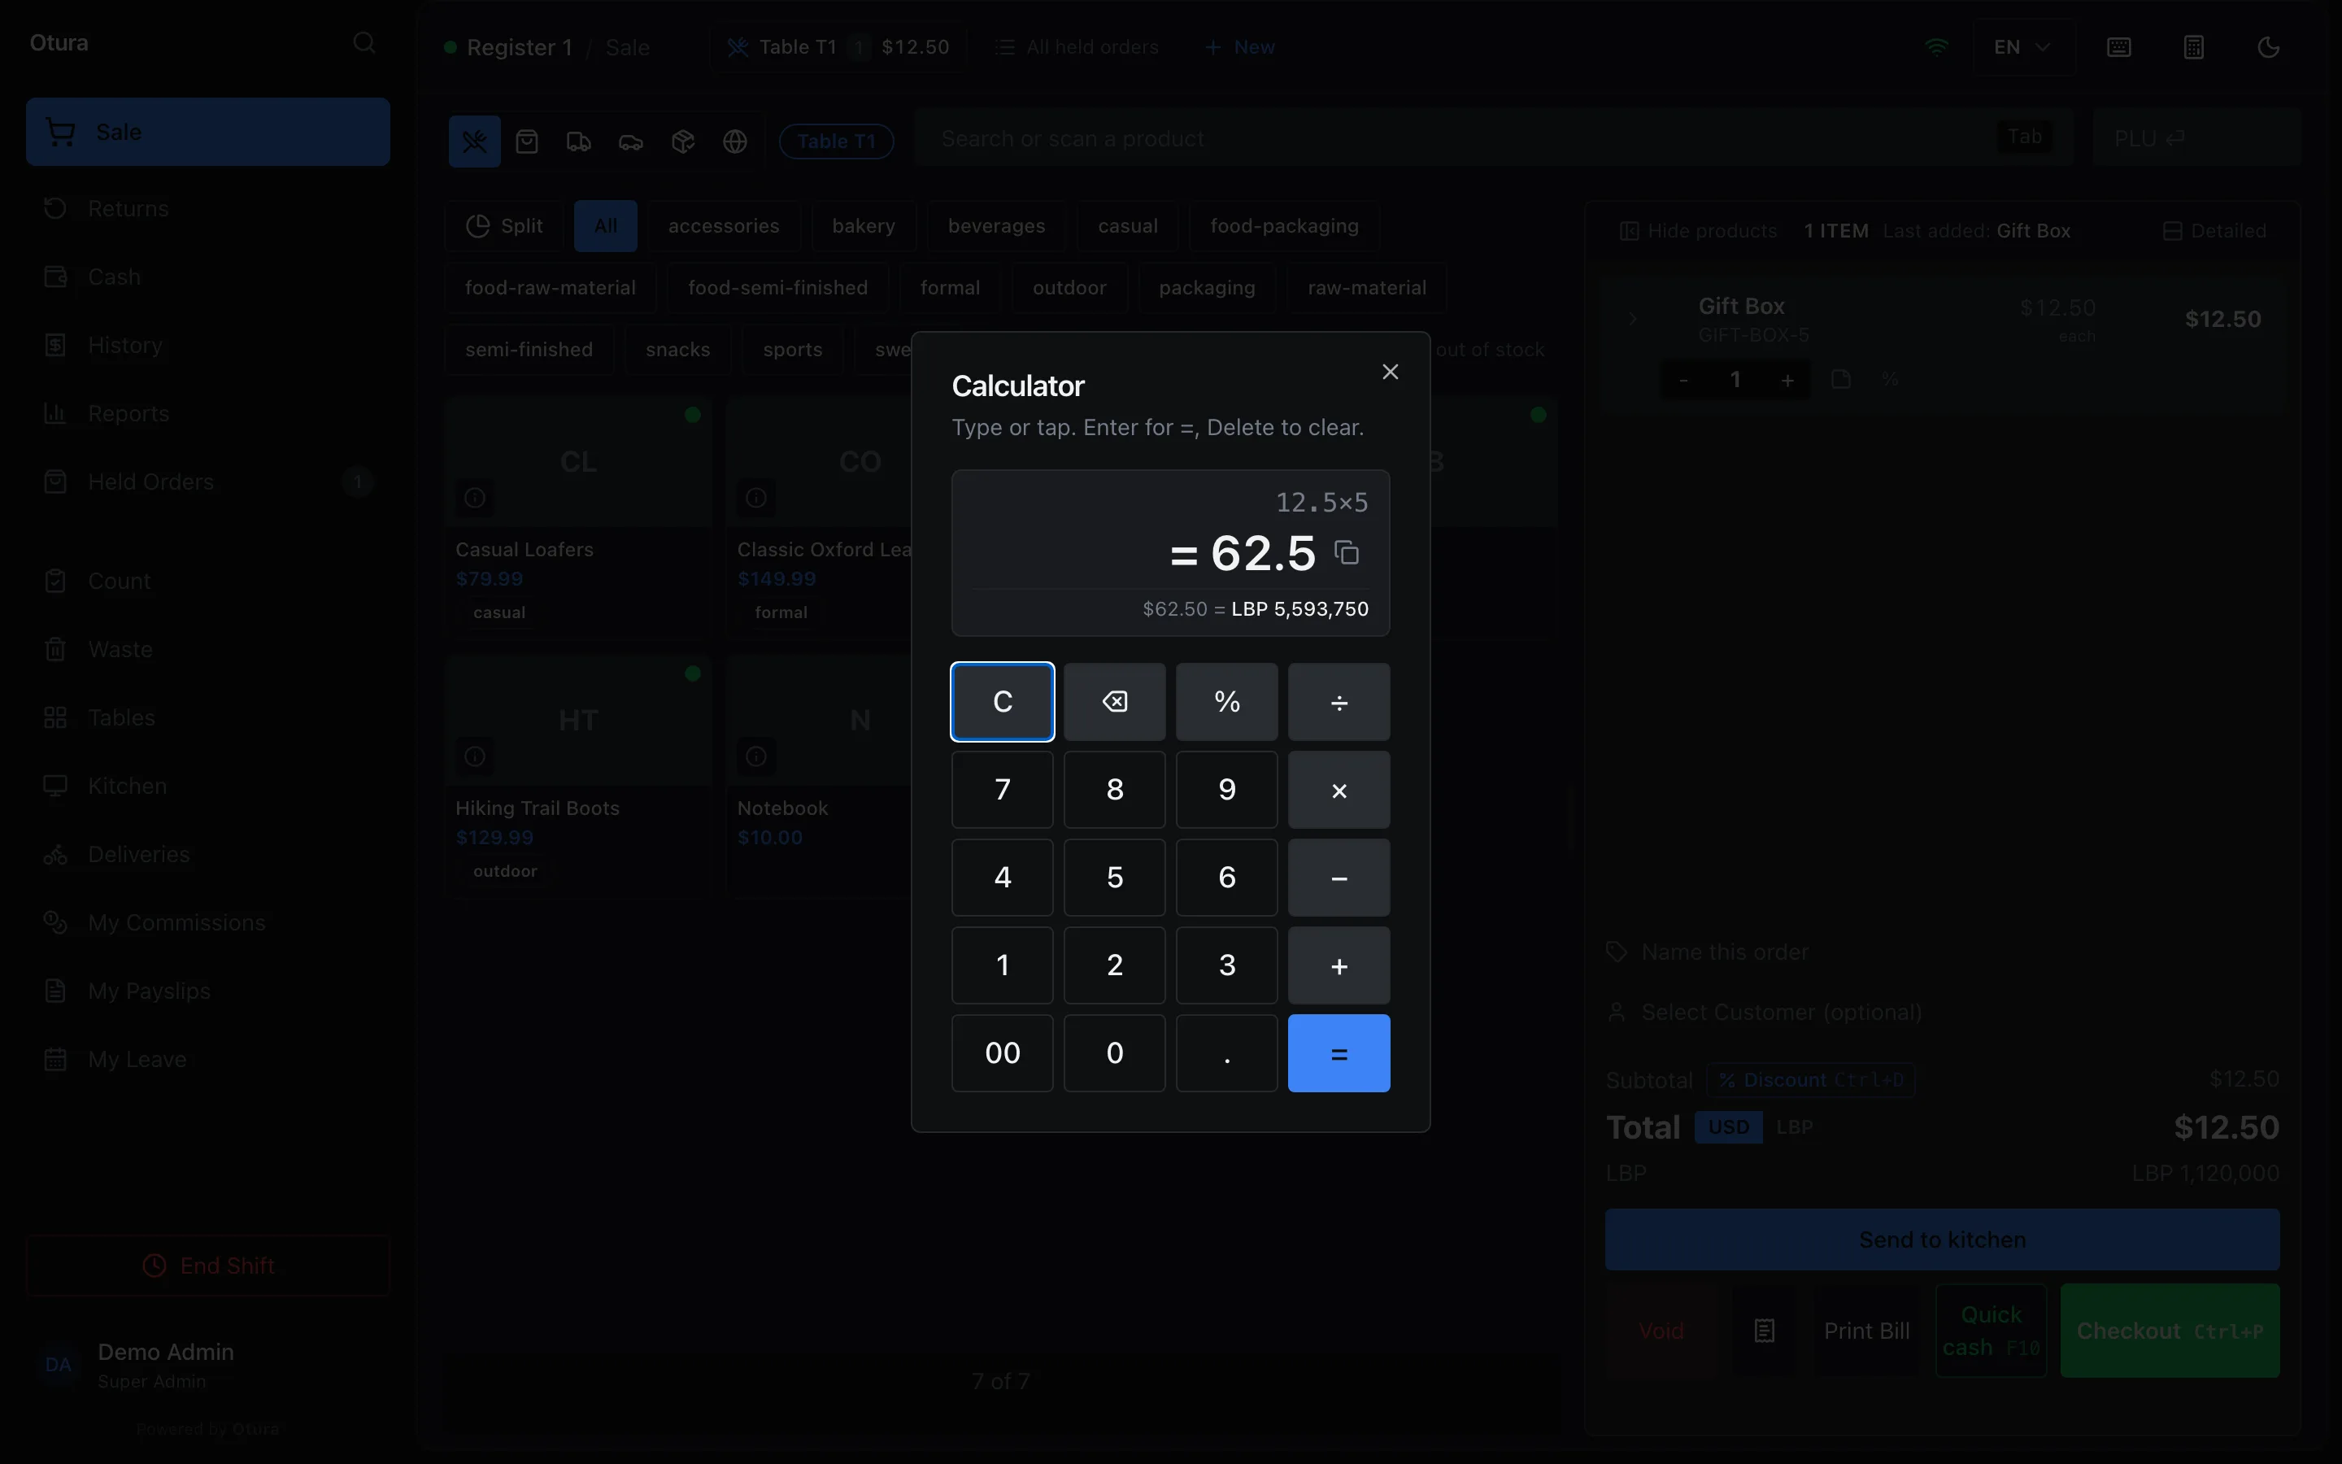Tap the minus operator key

(1339, 878)
